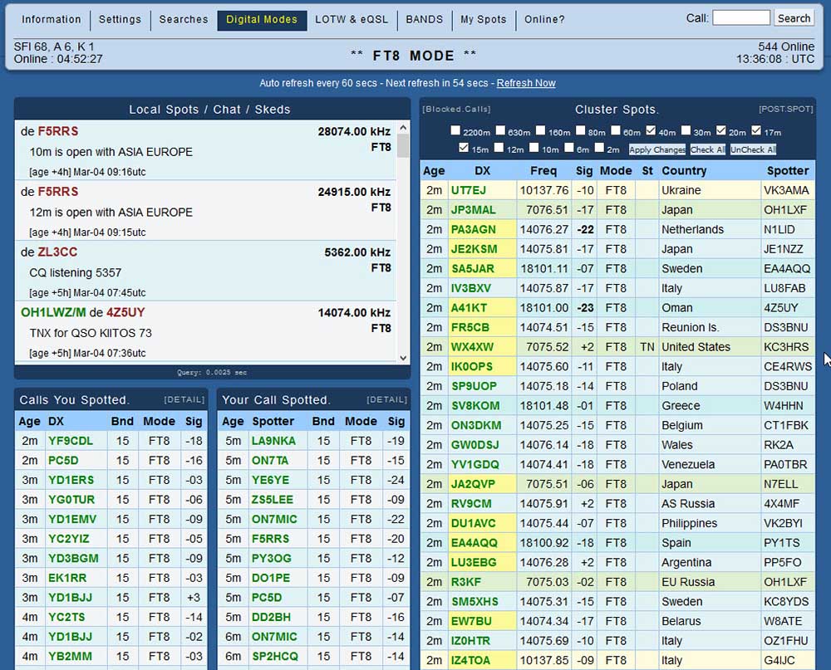Focus the Call input field

click(741, 18)
